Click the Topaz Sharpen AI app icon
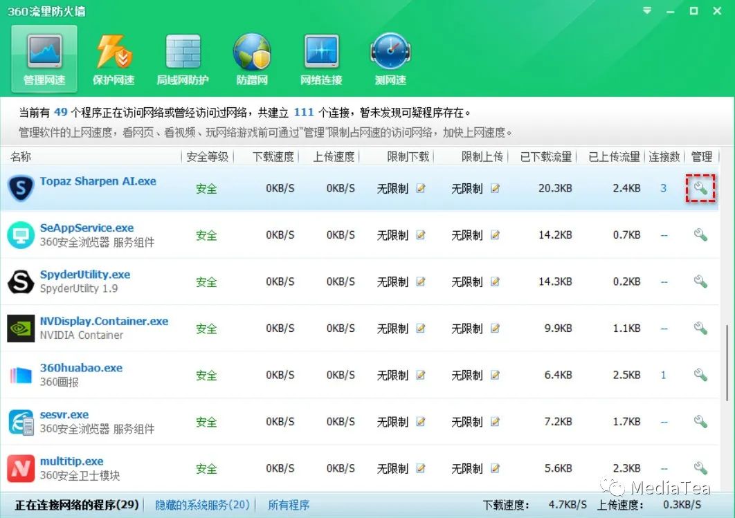This screenshot has height=518, width=735. (21, 188)
